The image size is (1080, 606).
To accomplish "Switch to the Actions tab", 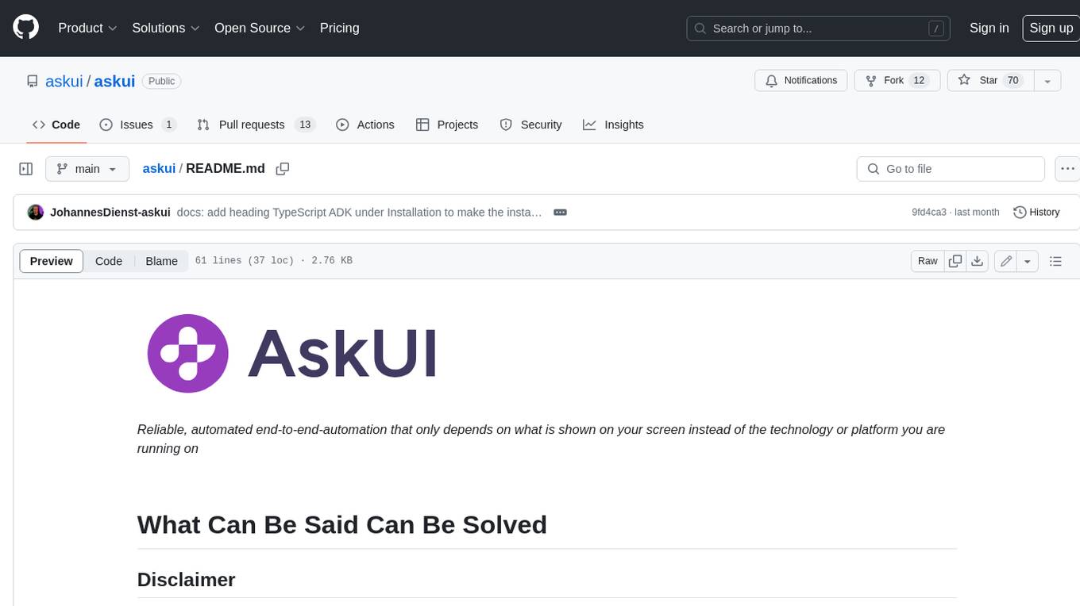I will (x=365, y=125).
